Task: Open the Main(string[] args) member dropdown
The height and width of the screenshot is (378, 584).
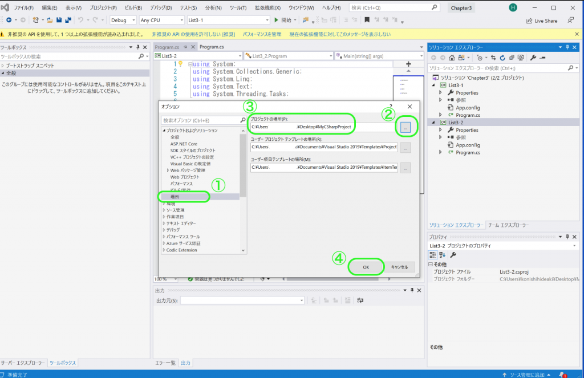Action: [379, 56]
